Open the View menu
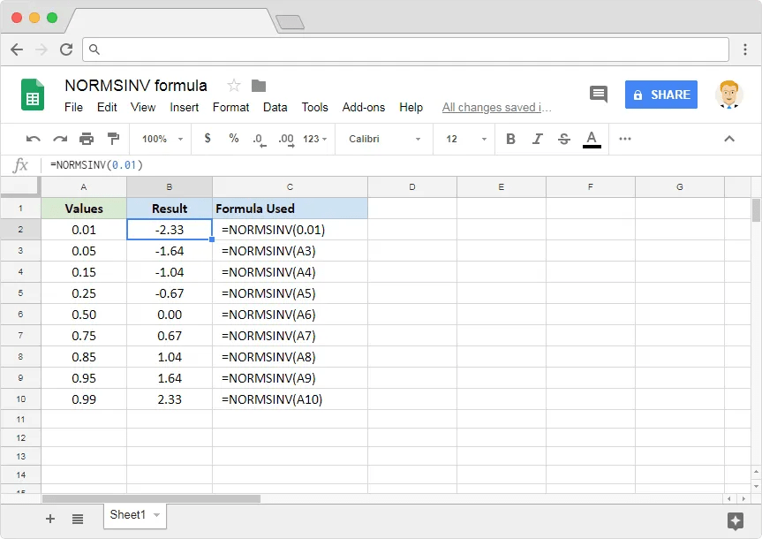The height and width of the screenshot is (539, 762). [143, 107]
